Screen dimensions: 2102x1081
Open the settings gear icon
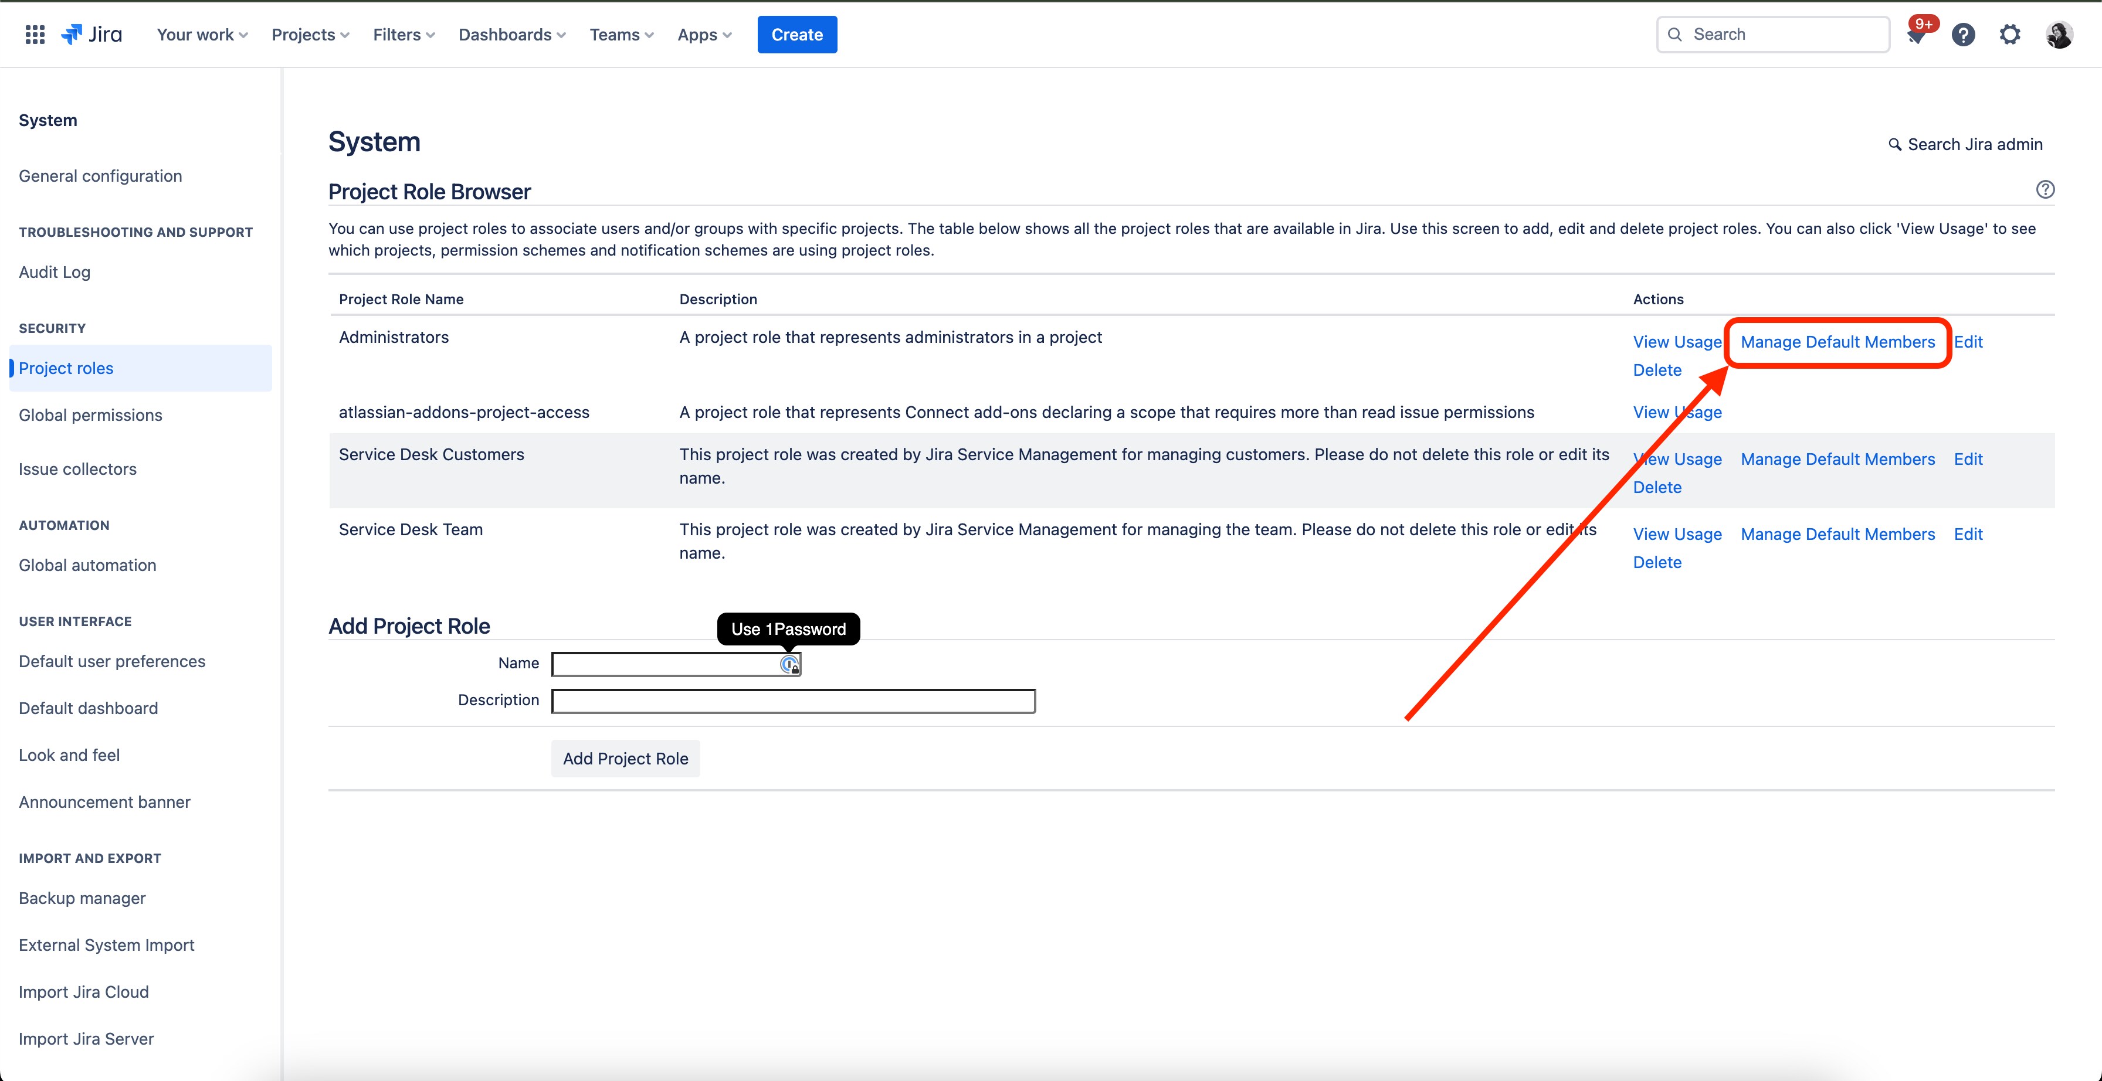2010,35
